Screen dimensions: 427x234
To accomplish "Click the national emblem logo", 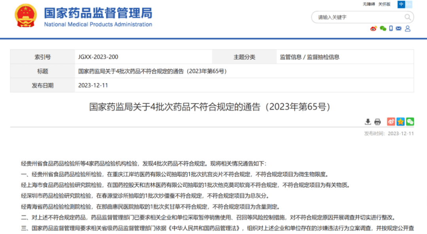I will 26,15.
